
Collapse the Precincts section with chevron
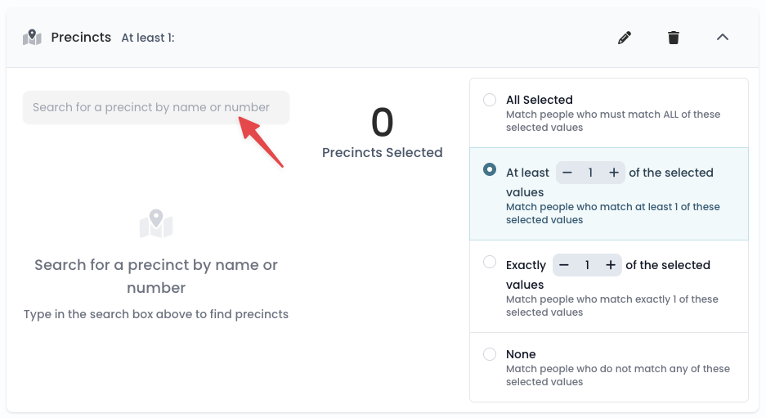point(723,37)
